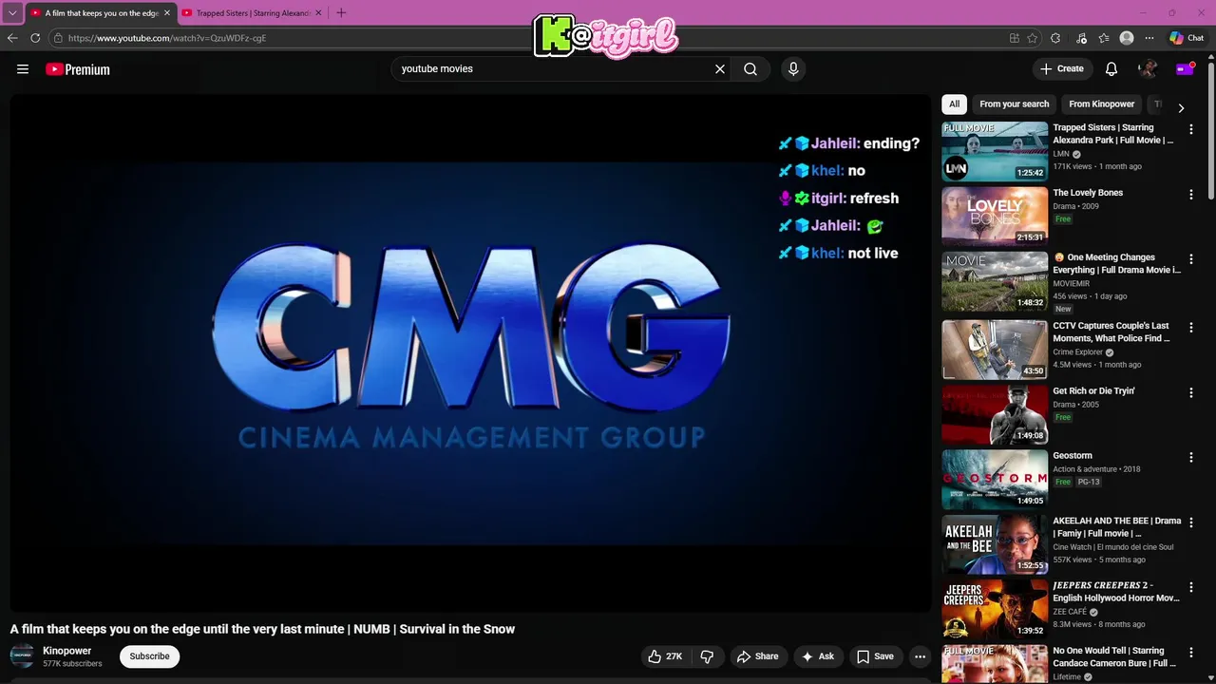Clear the search box text

click(x=720, y=68)
